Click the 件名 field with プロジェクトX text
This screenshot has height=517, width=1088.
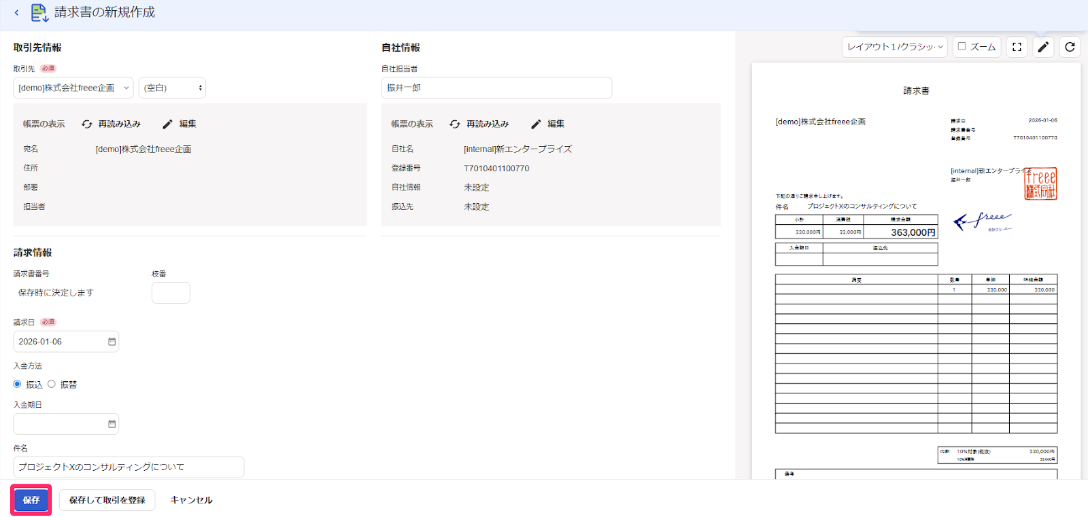[129, 467]
